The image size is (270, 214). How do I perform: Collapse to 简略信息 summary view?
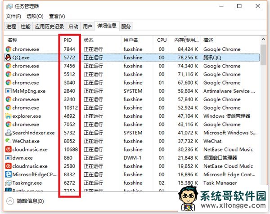tap(25, 201)
